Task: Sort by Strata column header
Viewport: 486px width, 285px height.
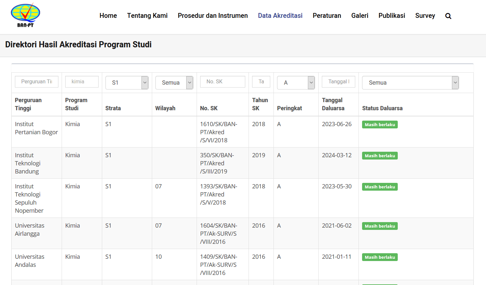Action: pyautogui.click(x=113, y=108)
